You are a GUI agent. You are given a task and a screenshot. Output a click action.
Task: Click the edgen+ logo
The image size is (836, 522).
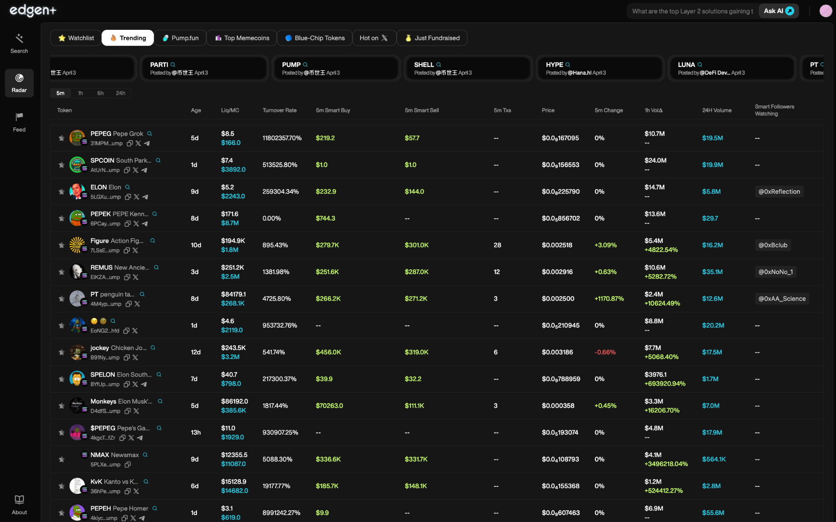[x=32, y=11]
